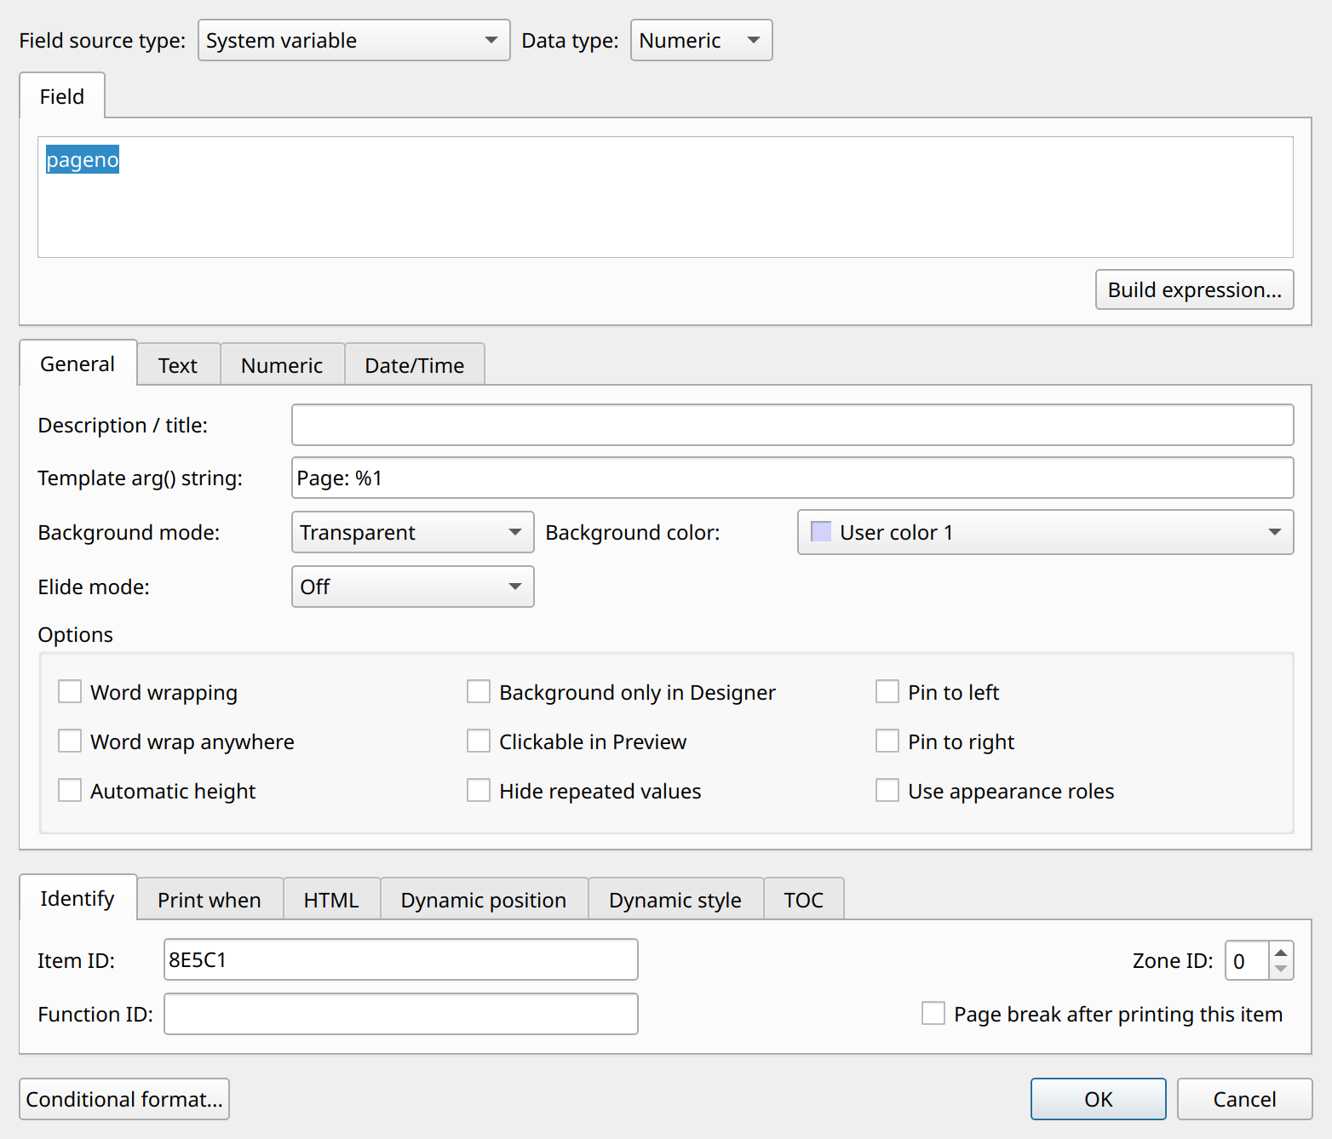Click the Build expression button
Viewport: 1332px width, 1139px height.
1194,289
